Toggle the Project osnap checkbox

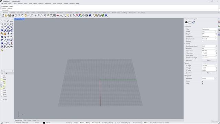1,96
